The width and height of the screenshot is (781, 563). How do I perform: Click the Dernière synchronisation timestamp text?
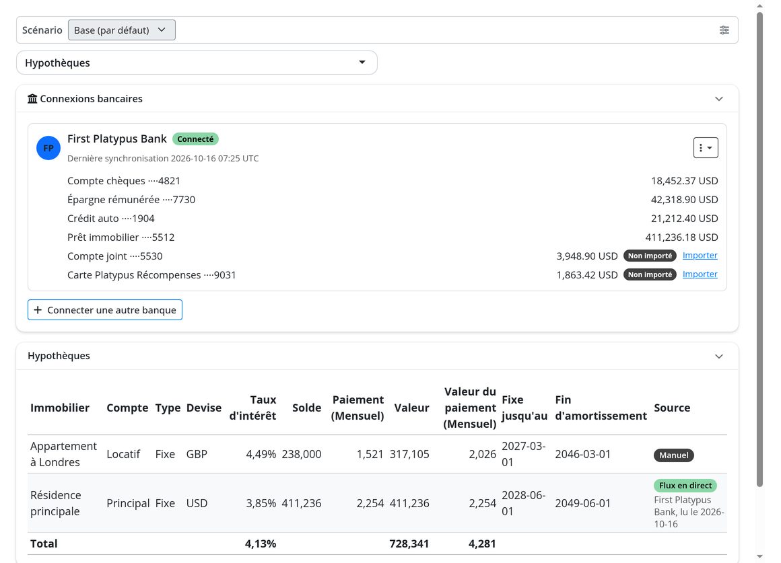click(163, 158)
